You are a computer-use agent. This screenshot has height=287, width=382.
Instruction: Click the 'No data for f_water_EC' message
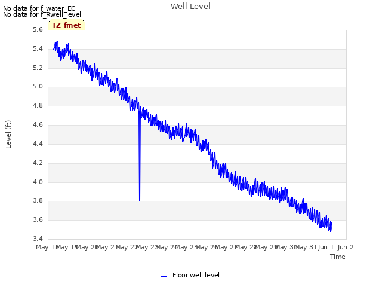(39, 8)
